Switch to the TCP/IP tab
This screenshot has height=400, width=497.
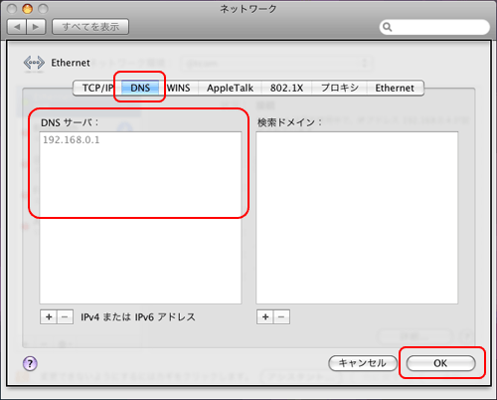(x=97, y=88)
